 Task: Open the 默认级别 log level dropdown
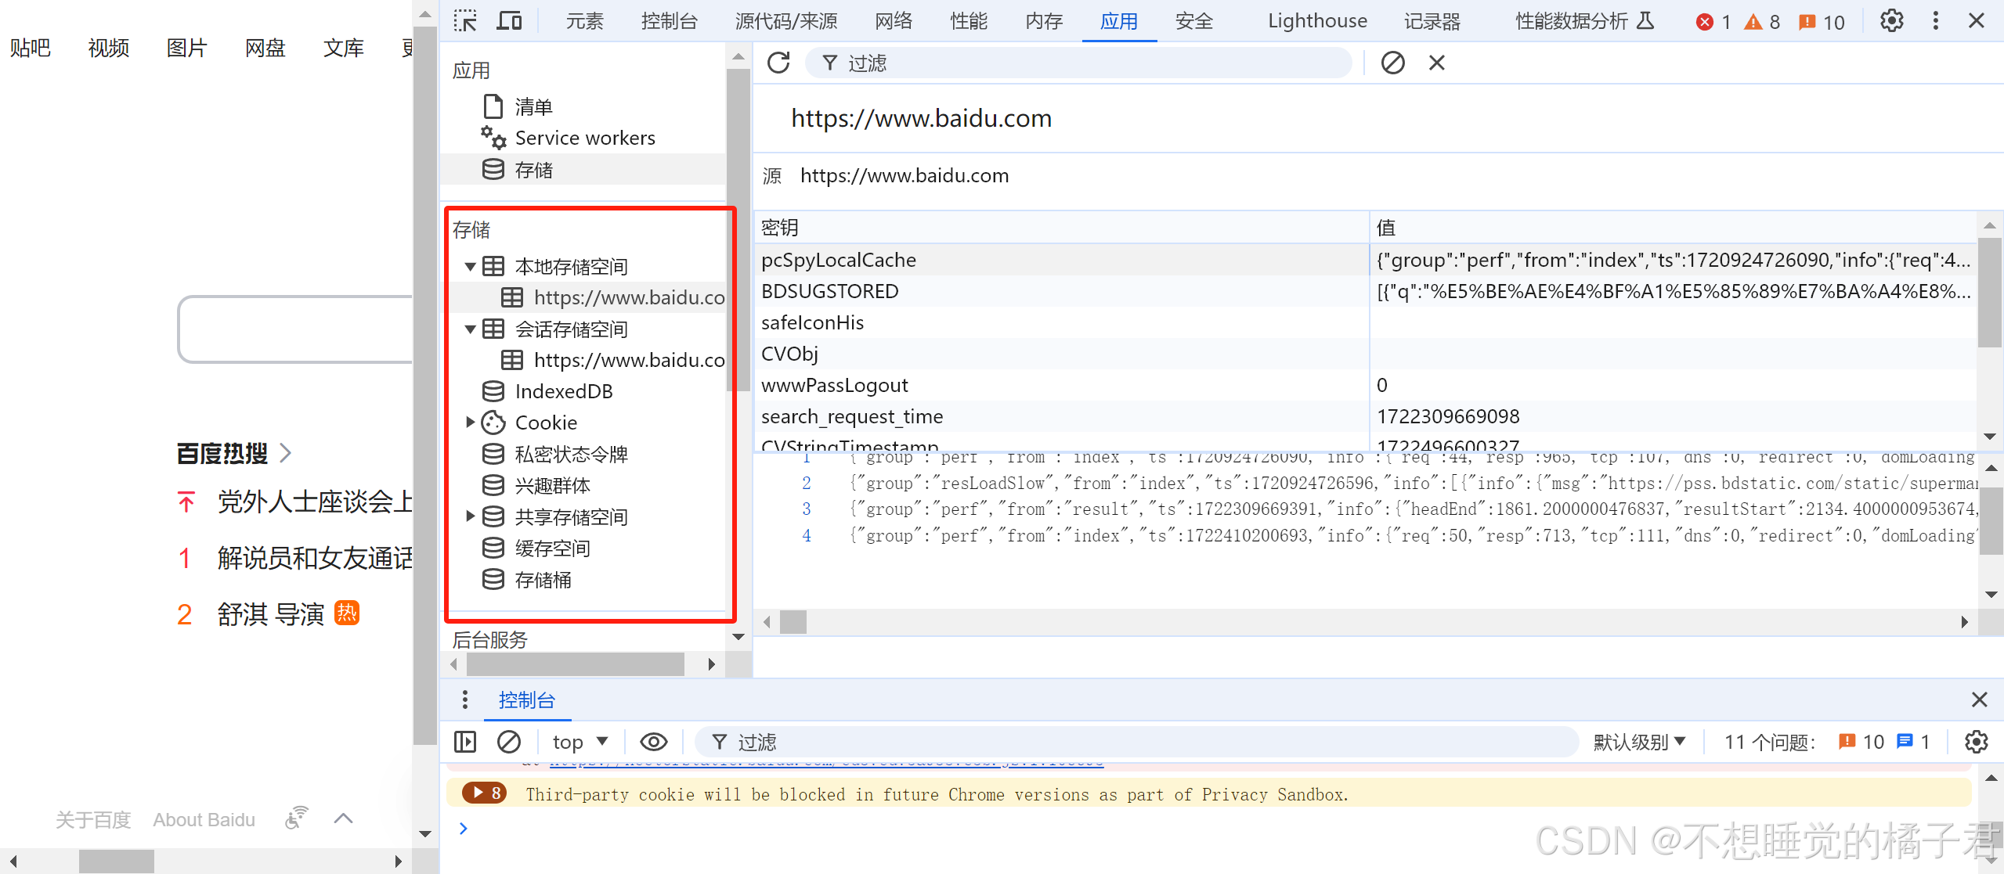pyautogui.click(x=1639, y=742)
